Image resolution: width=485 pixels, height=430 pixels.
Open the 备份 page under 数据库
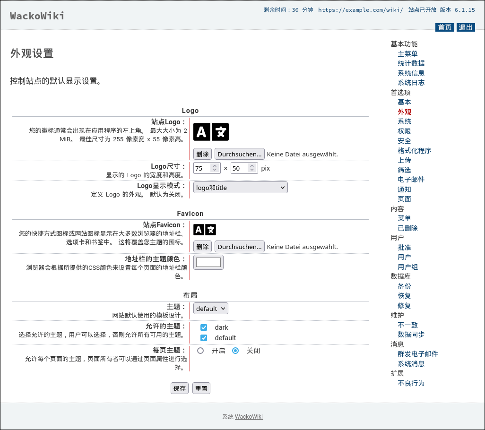[404, 286]
